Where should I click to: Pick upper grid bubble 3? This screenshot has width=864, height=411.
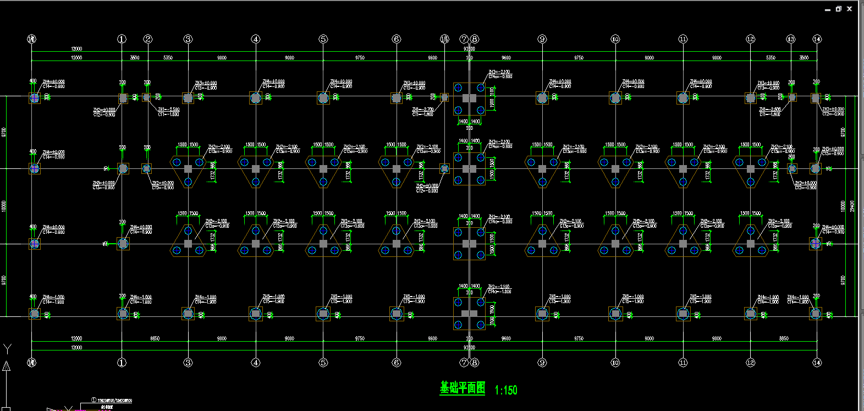pyautogui.click(x=188, y=39)
